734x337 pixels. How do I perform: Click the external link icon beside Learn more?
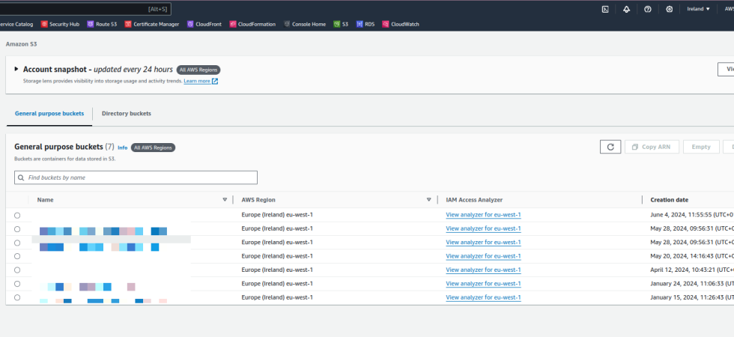[215, 81]
